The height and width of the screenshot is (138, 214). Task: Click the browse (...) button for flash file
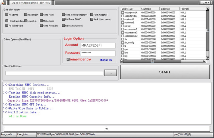111,73
